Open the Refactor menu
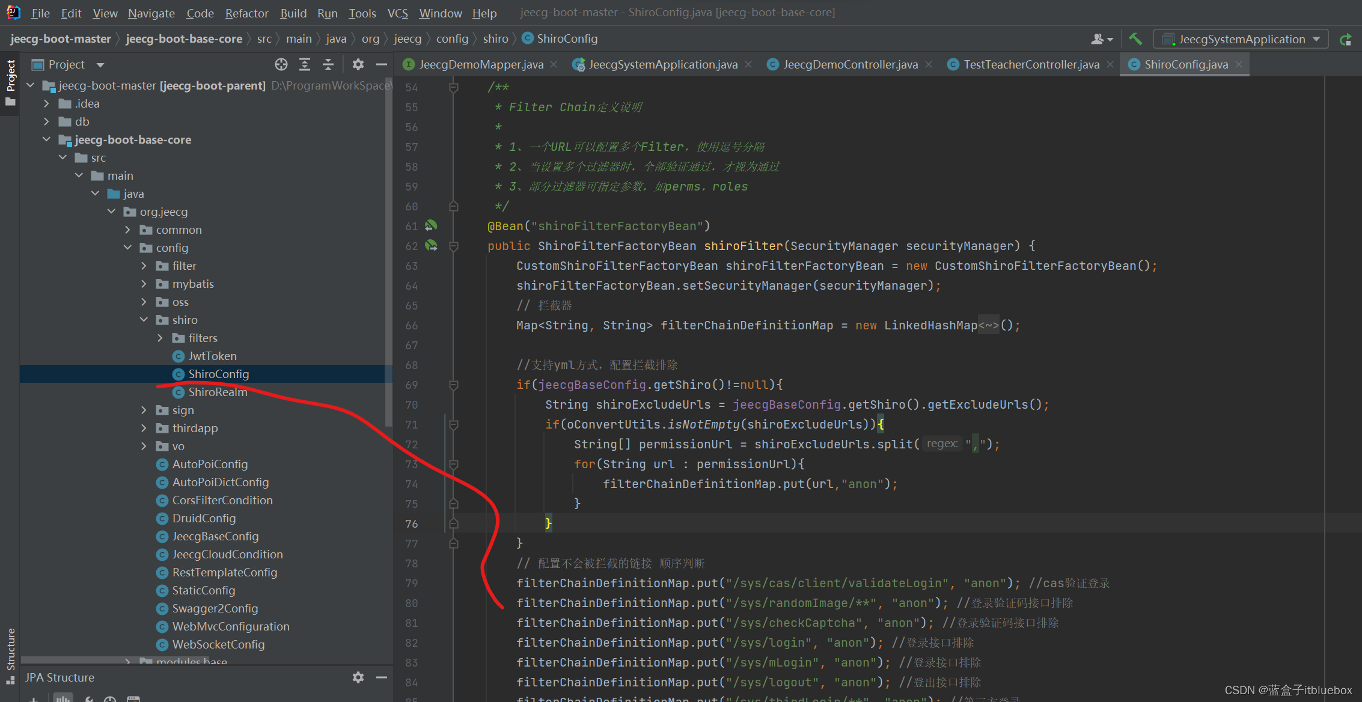This screenshot has width=1362, height=702. pos(246,13)
